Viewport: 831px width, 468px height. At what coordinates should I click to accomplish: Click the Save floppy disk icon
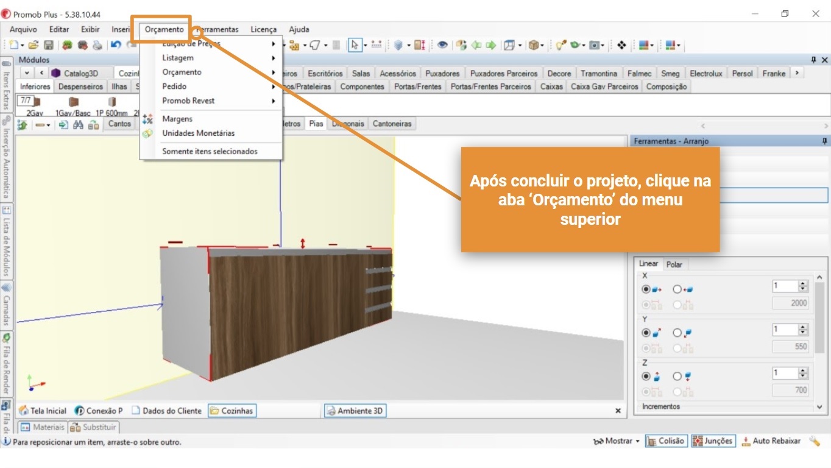coord(48,45)
